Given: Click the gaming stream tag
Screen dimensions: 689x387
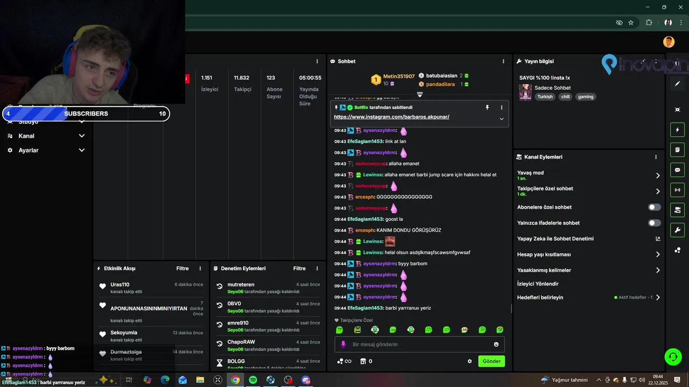Looking at the screenshot, I should point(586,97).
